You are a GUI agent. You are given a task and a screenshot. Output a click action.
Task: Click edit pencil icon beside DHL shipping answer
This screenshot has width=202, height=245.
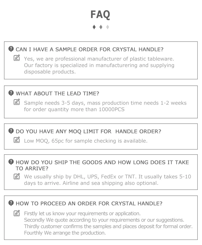(17, 176)
